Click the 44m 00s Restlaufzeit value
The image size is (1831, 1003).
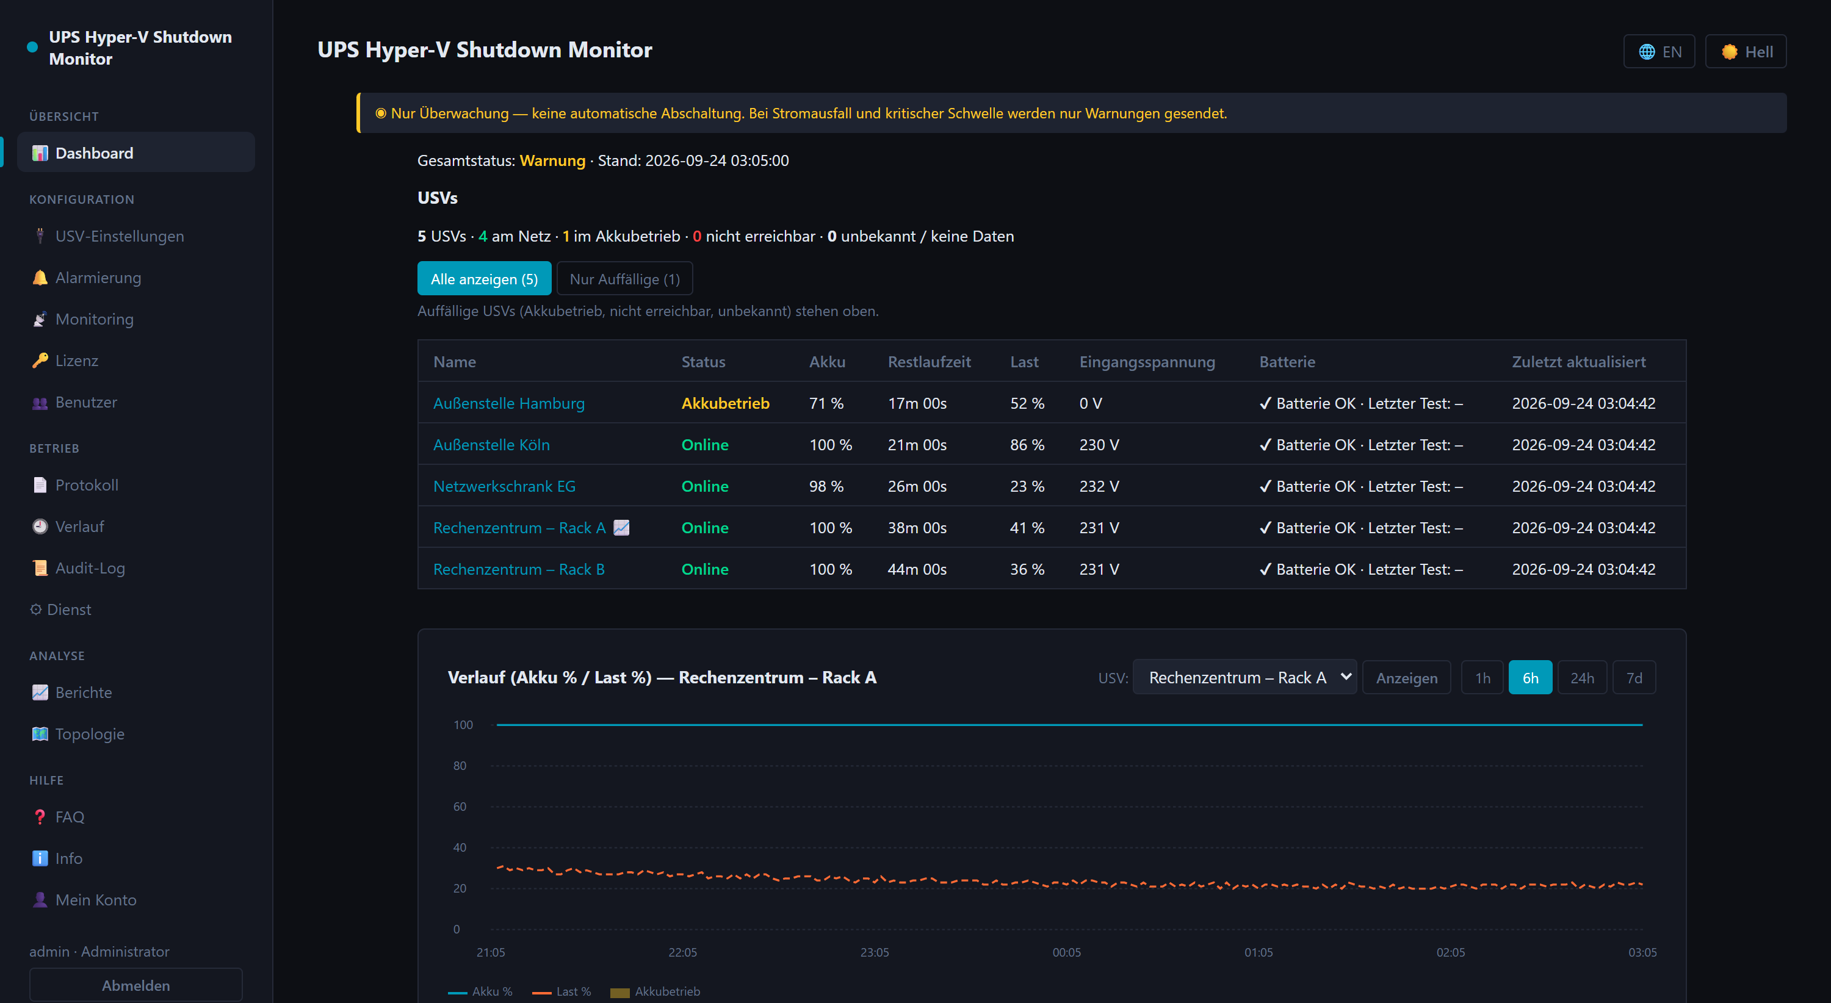tap(917, 570)
